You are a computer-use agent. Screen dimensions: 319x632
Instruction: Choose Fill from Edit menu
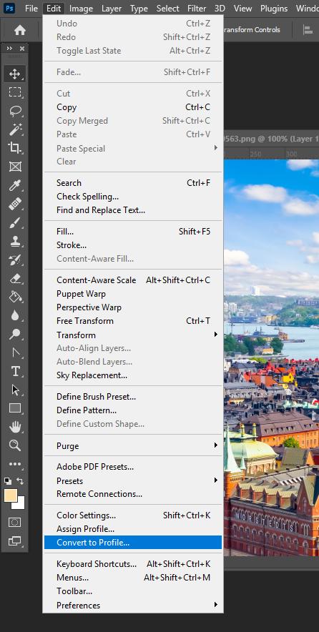point(133,232)
